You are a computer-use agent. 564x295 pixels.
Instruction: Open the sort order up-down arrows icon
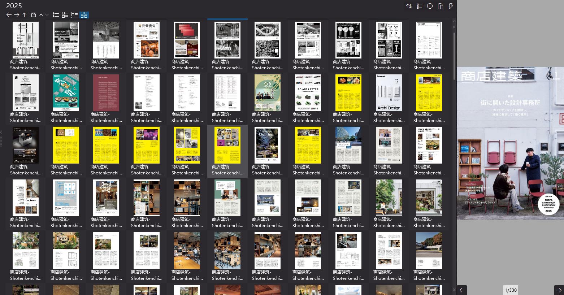tap(409, 6)
